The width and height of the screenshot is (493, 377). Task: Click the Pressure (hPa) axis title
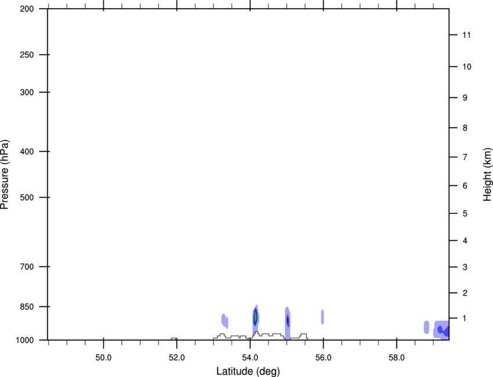[5, 174]
